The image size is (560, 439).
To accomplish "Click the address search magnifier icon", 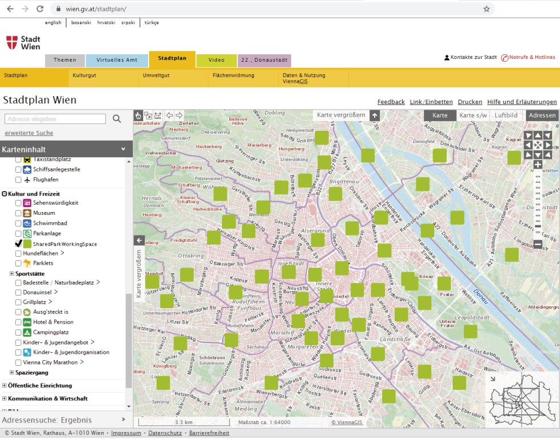I will (117, 119).
